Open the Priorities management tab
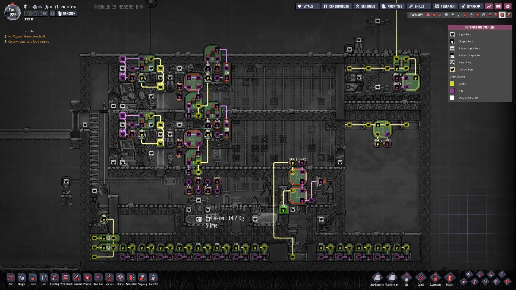 392,6
